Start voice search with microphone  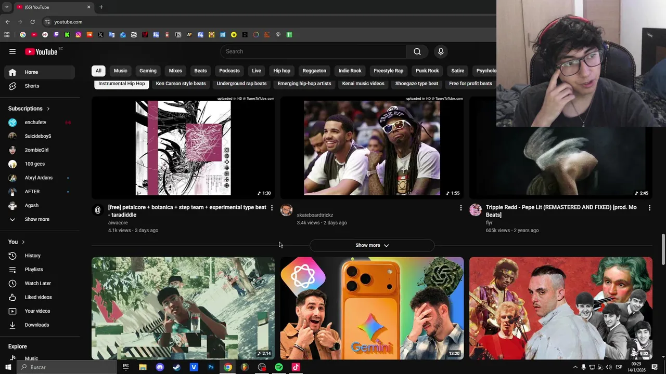pyautogui.click(x=441, y=51)
